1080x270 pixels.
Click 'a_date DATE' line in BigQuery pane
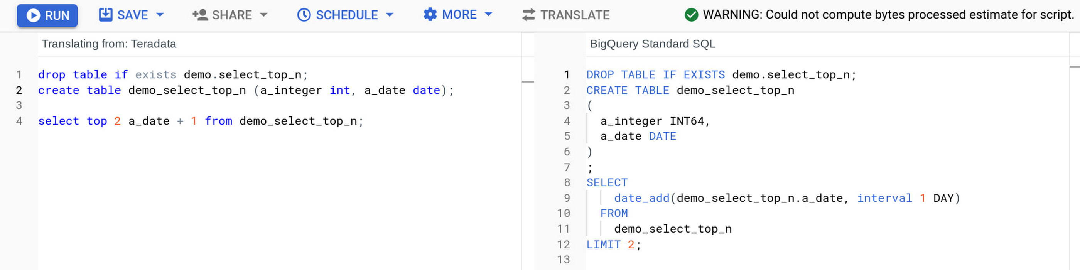coord(638,136)
